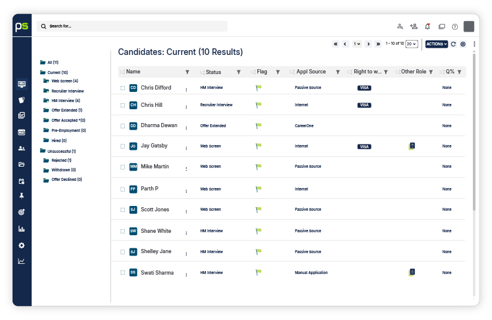
Task: Open the notifications bell icon
Action: (428, 26)
